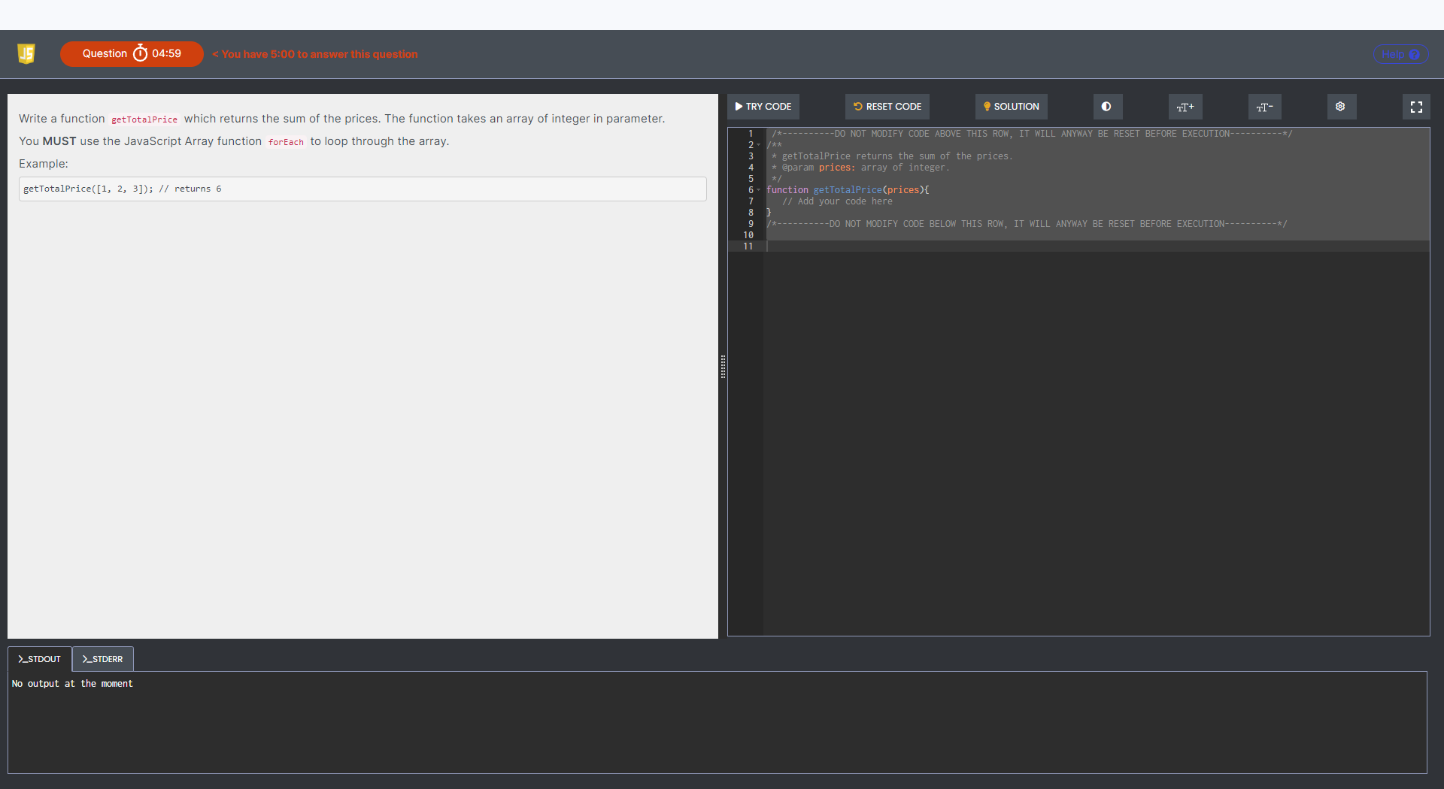1444x789 pixels.
Task: Switch to the STDERR tab
Action: coord(103,659)
